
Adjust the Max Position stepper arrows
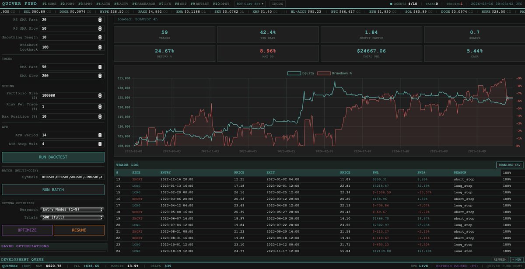[x=100, y=117]
